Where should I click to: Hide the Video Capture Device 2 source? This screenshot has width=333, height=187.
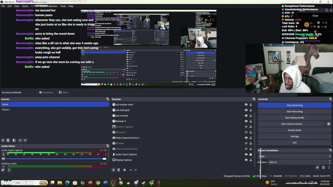coord(246,138)
